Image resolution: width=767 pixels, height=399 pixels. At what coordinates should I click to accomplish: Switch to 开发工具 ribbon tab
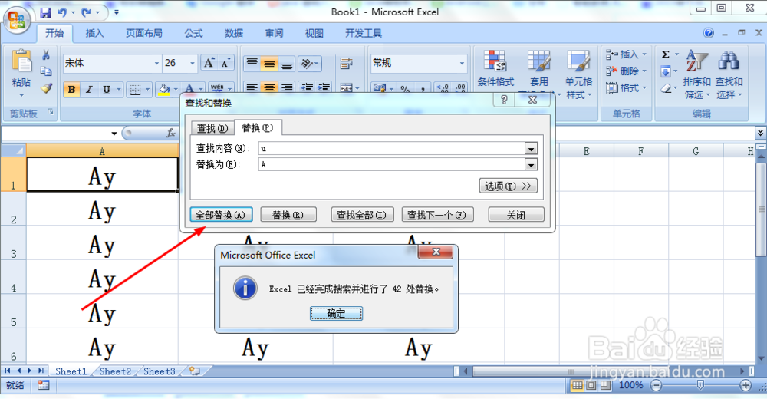(364, 33)
